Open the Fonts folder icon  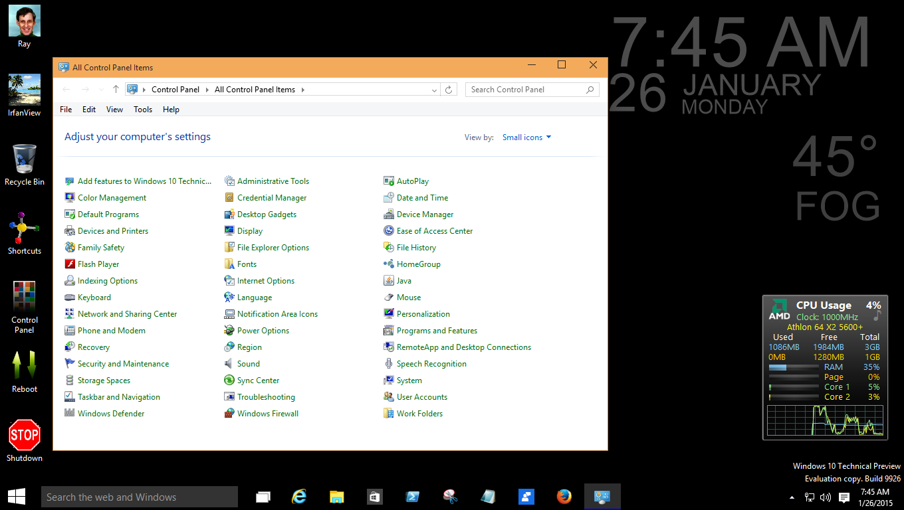click(229, 264)
